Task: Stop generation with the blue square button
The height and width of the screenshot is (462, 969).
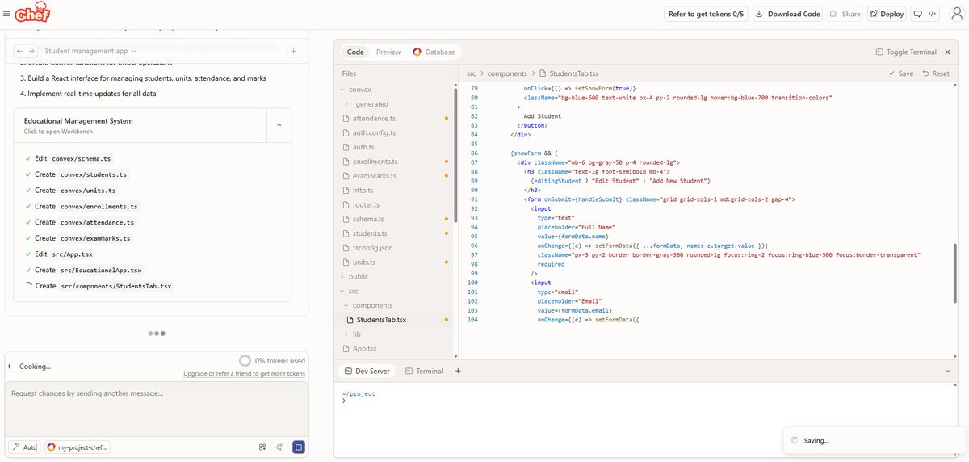Action: [x=298, y=447]
